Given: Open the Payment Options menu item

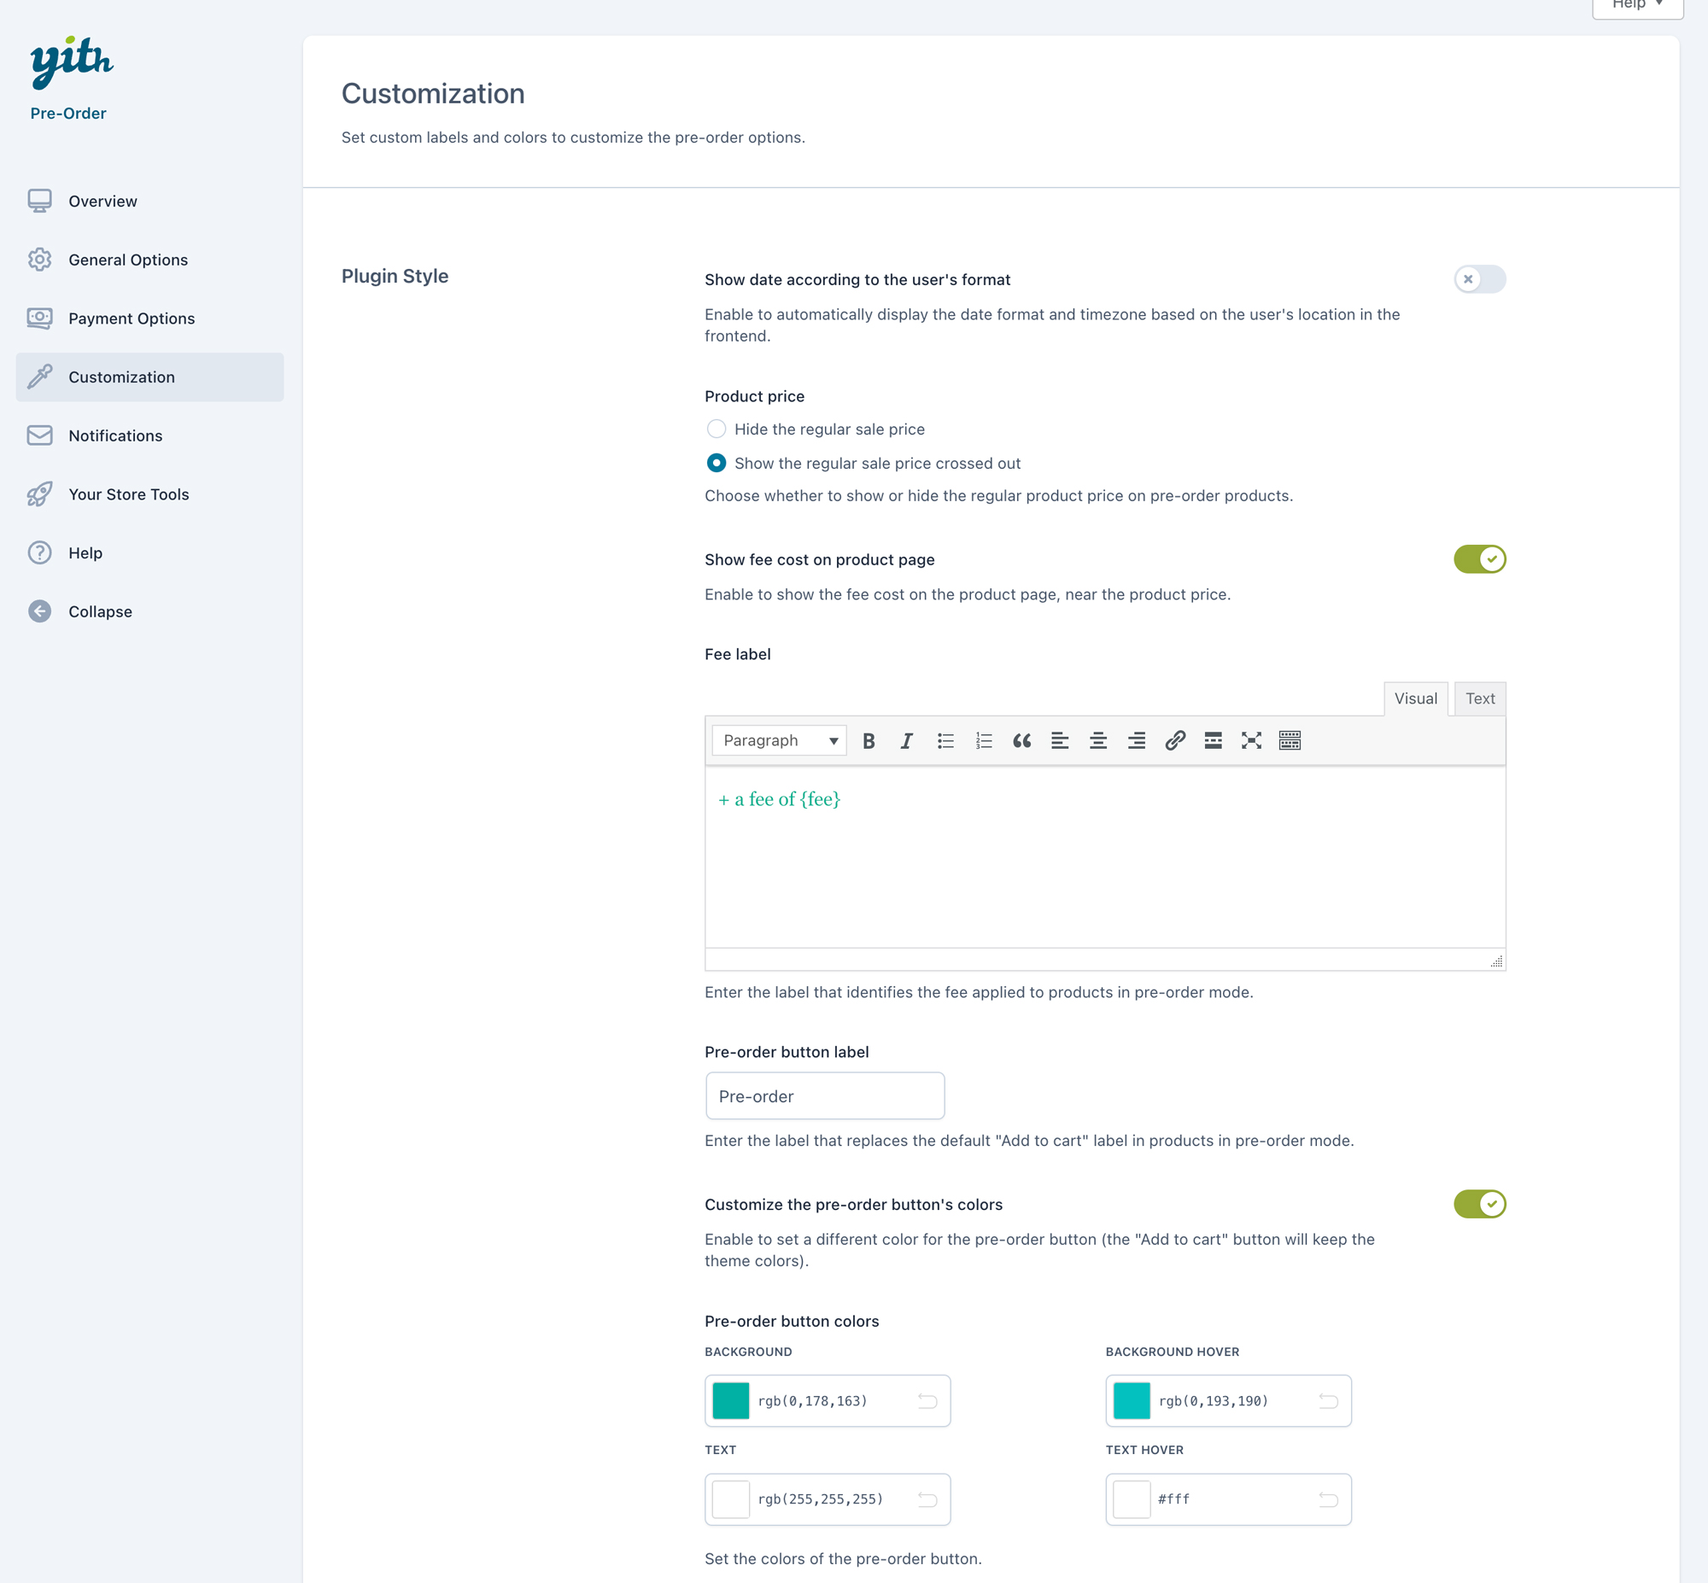Looking at the screenshot, I should point(131,318).
